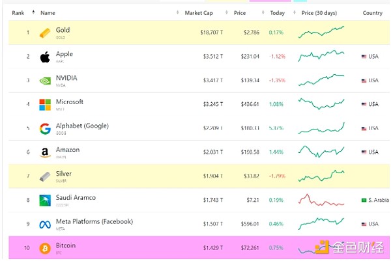Open the Bitcoin asset link
The height and width of the screenshot is (261, 391).
65,245
